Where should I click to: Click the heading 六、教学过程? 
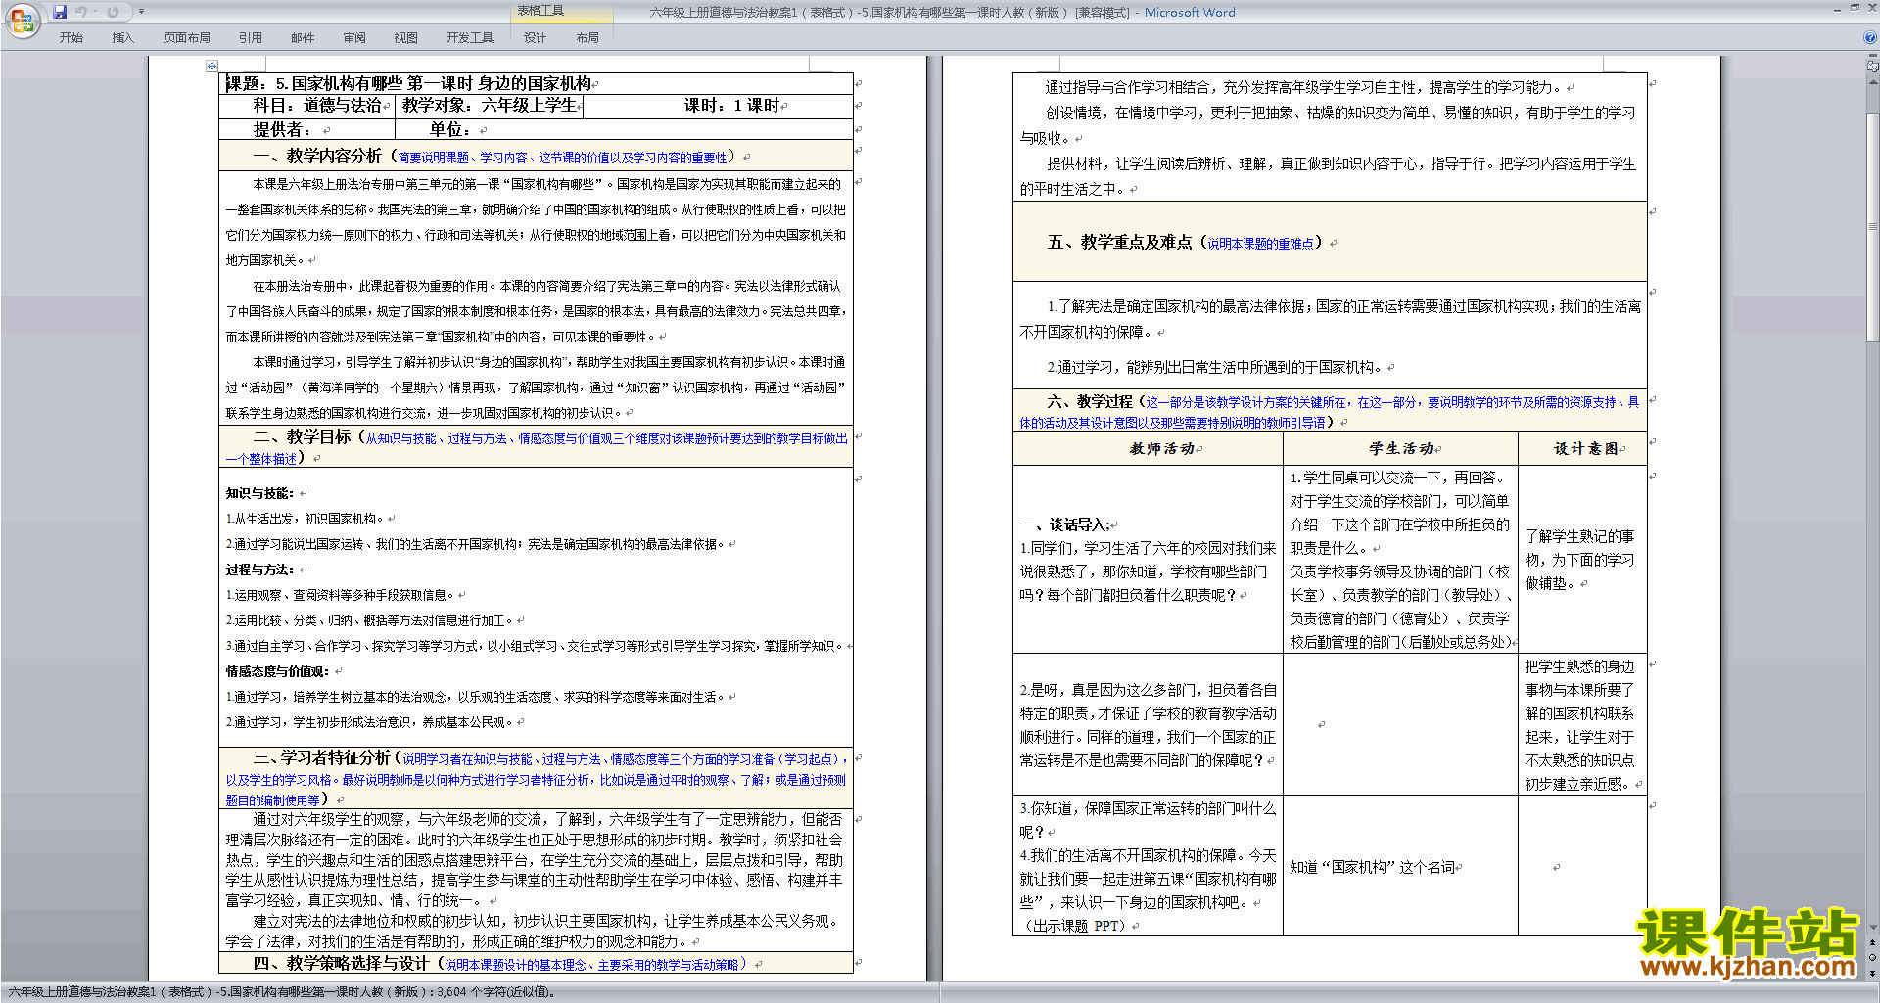coord(1089,402)
